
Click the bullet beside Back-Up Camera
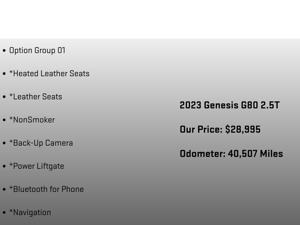pyautogui.click(x=4, y=143)
